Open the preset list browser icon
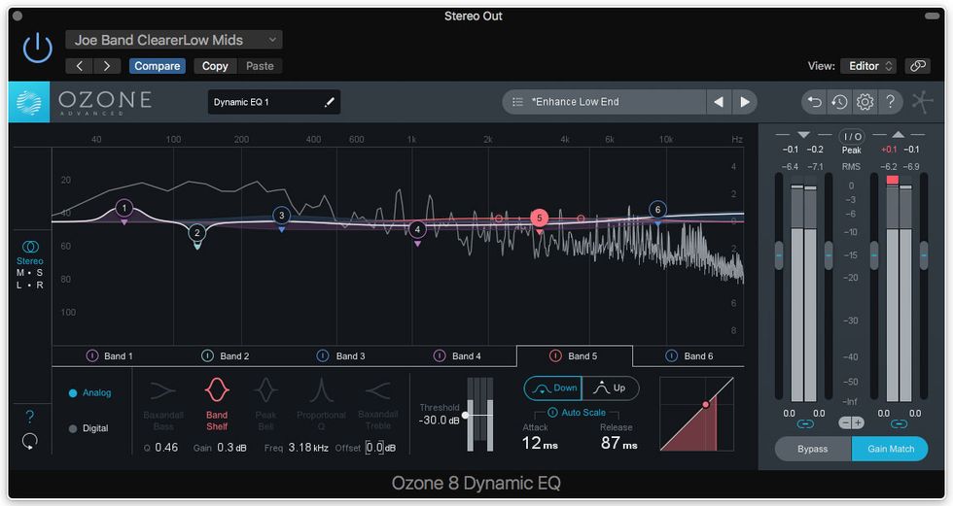The width and height of the screenshot is (953, 506). coord(517,102)
